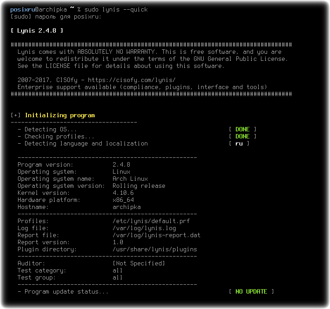Image resolution: width=330 pixels, height=309 pixels.
Task: Click the 'Plugin directory:' label
Action: pos(47,249)
